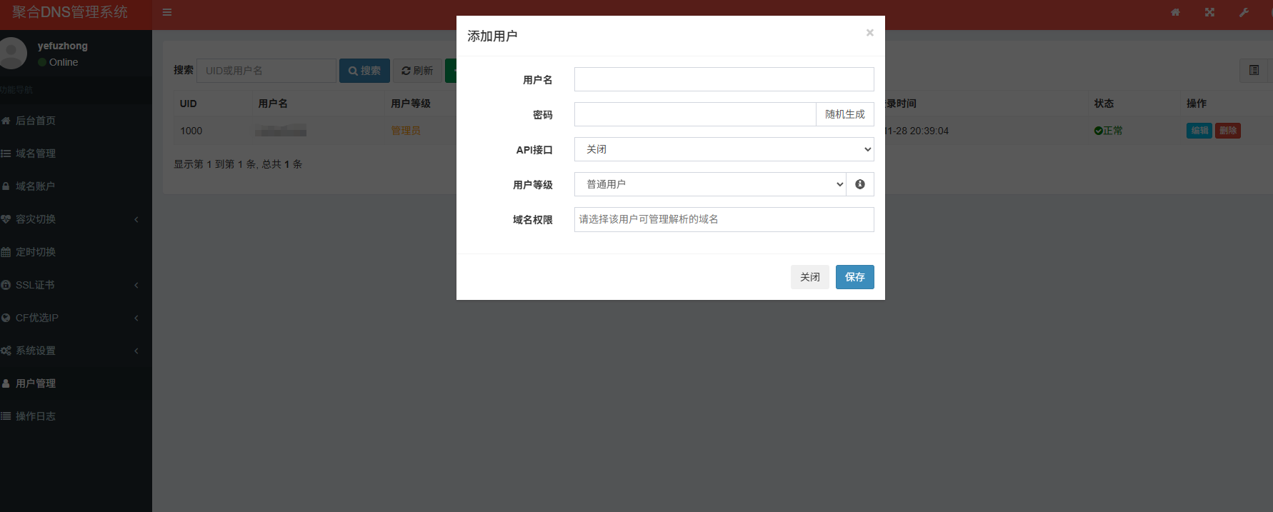Click the home icon in top bar
The height and width of the screenshot is (512, 1273).
(x=1175, y=12)
